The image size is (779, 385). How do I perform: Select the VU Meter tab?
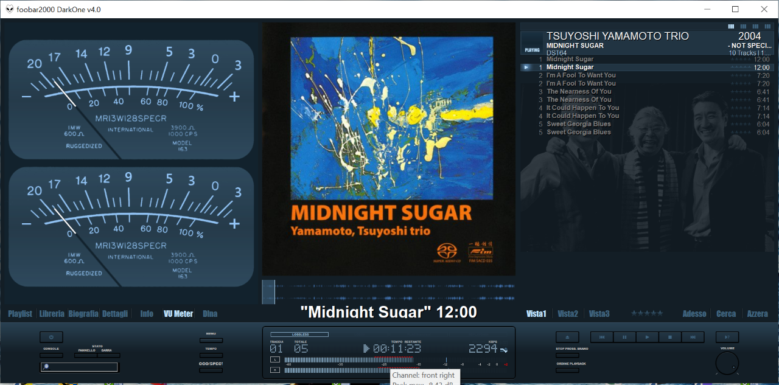tap(178, 314)
